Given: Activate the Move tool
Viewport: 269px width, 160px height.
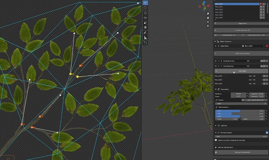Looking at the screenshot, I should (145, 13).
